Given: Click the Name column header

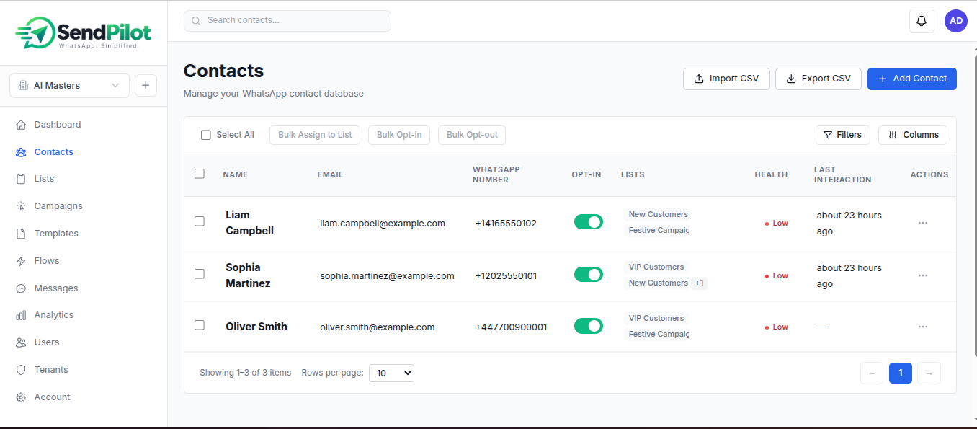Looking at the screenshot, I should point(235,174).
